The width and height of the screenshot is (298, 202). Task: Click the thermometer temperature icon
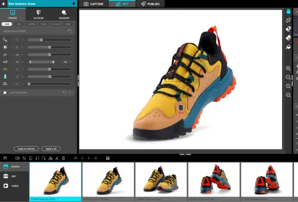(5, 77)
